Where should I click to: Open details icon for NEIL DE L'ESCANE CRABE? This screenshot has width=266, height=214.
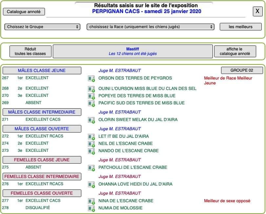(x=91, y=144)
